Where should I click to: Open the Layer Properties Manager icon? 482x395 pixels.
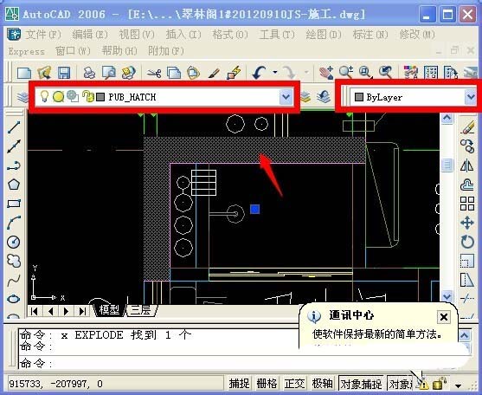[22, 97]
